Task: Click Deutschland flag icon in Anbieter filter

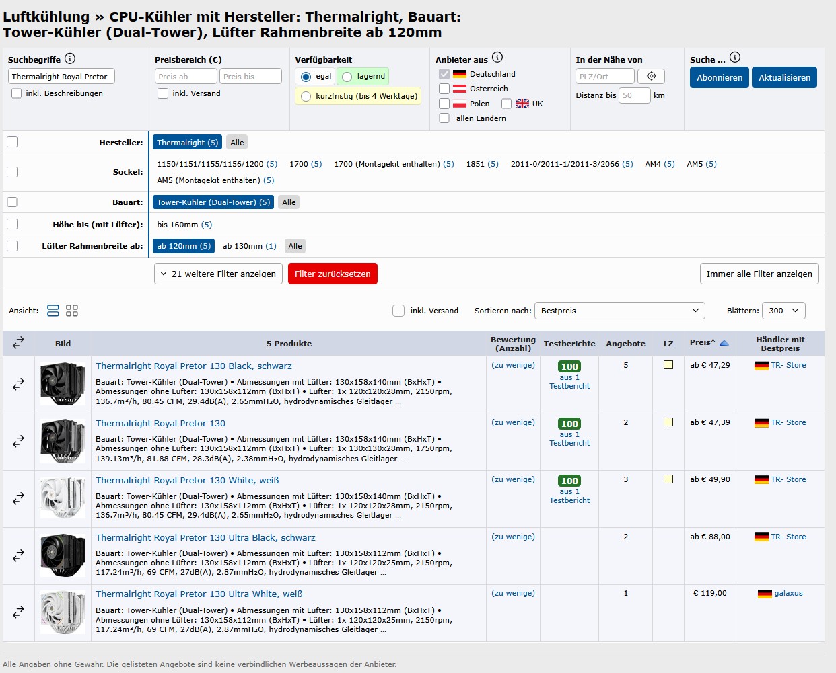Action: point(460,74)
